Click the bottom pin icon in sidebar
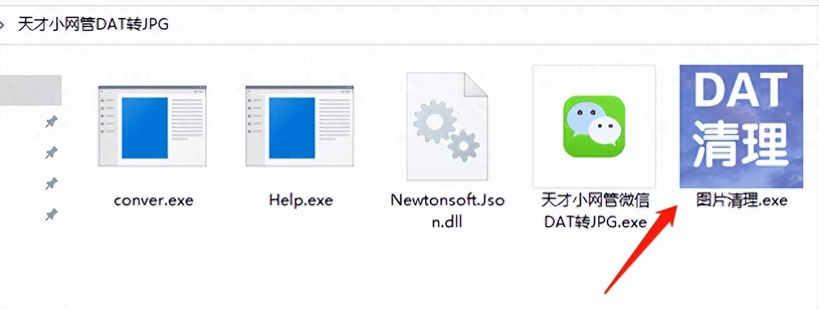 51,215
